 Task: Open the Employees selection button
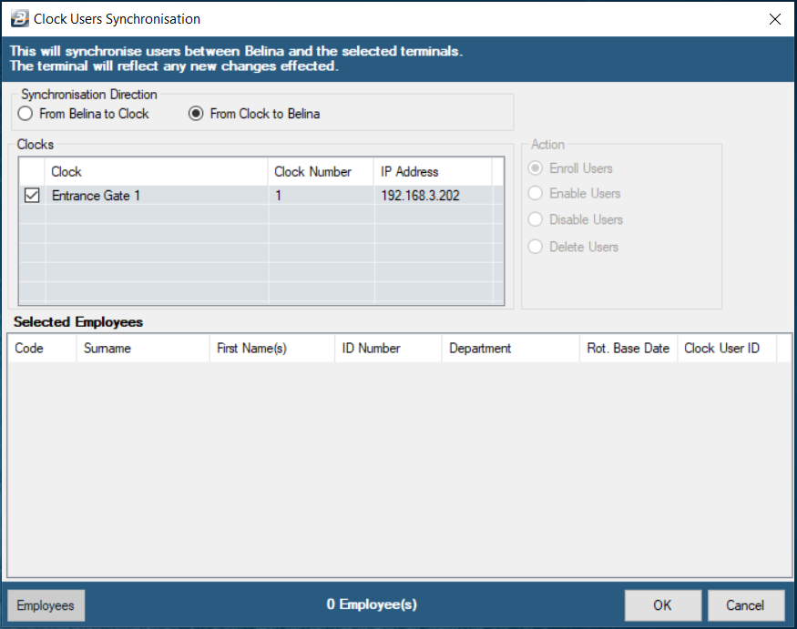pyautogui.click(x=46, y=605)
